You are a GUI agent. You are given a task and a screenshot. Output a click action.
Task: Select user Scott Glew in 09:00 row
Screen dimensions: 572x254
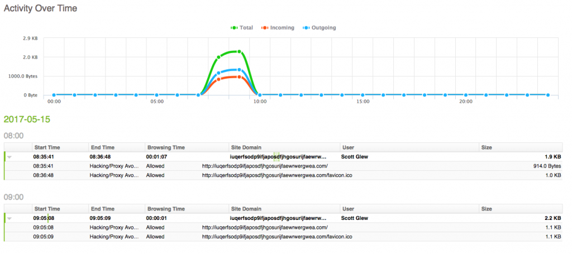[x=355, y=218]
